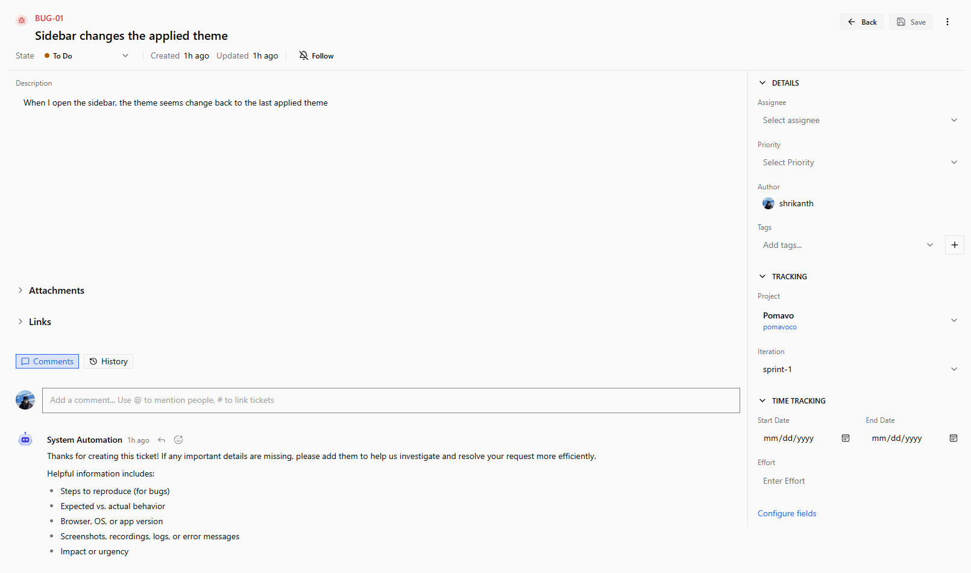The image size is (971, 573).
Task: Click the Configure fields link
Action: tap(787, 513)
